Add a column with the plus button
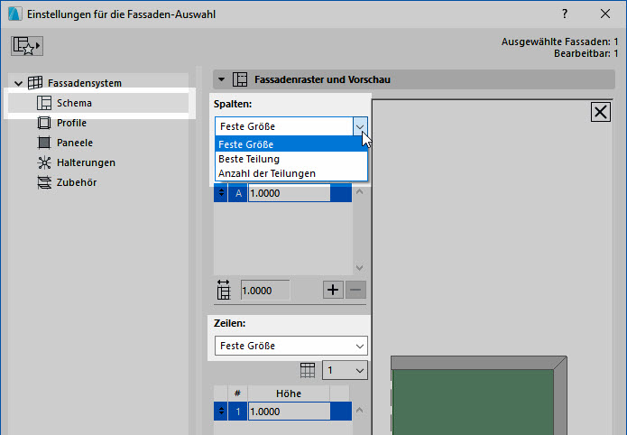The width and height of the screenshot is (627, 435). [x=333, y=290]
